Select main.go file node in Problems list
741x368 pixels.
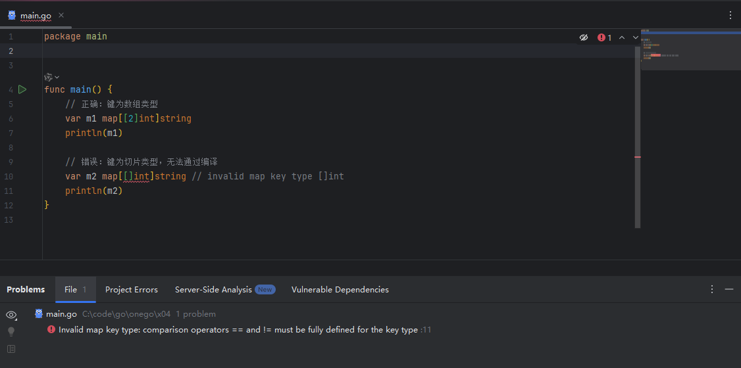coord(61,313)
